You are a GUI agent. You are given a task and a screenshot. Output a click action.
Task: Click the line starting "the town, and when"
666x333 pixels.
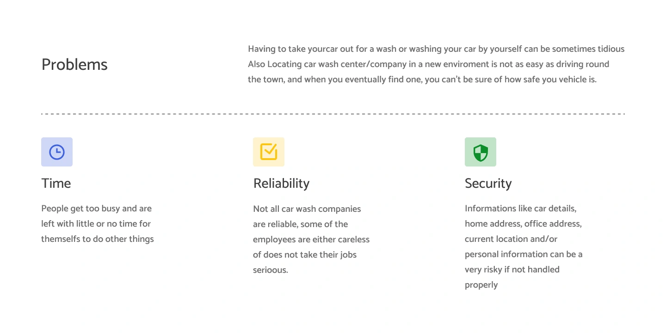pos(422,80)
